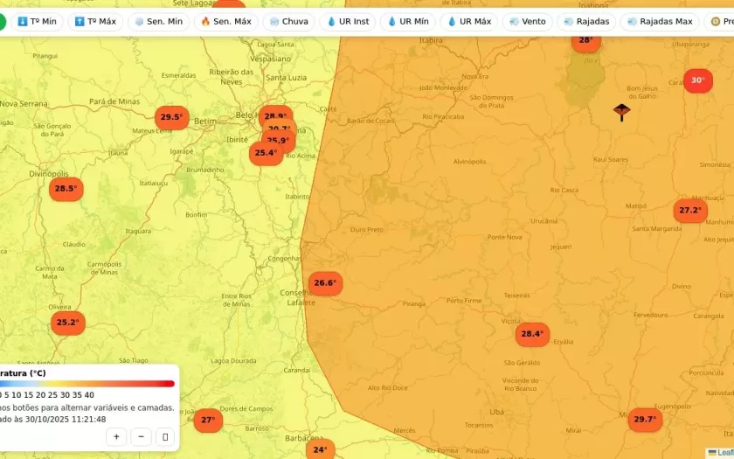The image size is (734, 459).
Task: Click the Carandaí label
Action: click(297, 371)
